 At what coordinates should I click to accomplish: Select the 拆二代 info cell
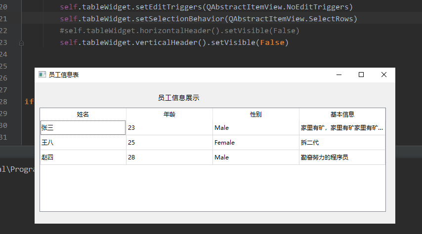[x=342, y=142]
